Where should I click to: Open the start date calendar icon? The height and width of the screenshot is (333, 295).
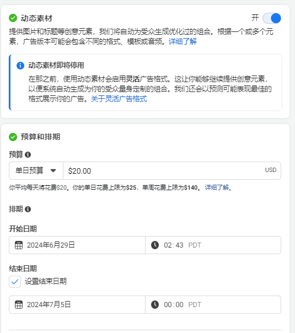(19, 245)
